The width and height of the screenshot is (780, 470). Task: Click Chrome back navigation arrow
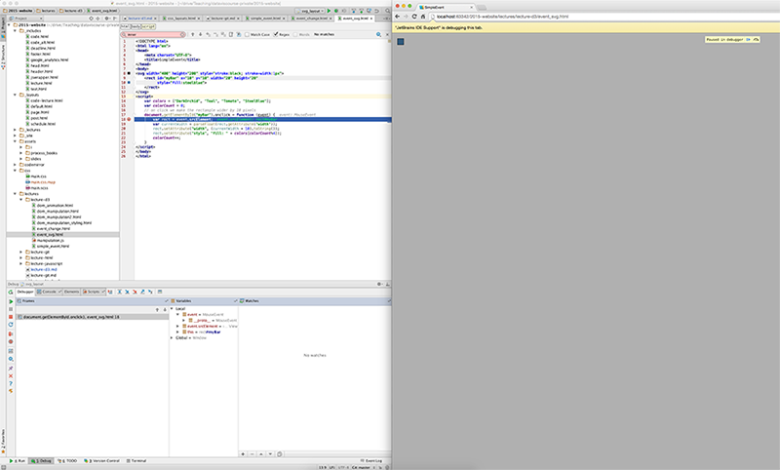point(397,17)
